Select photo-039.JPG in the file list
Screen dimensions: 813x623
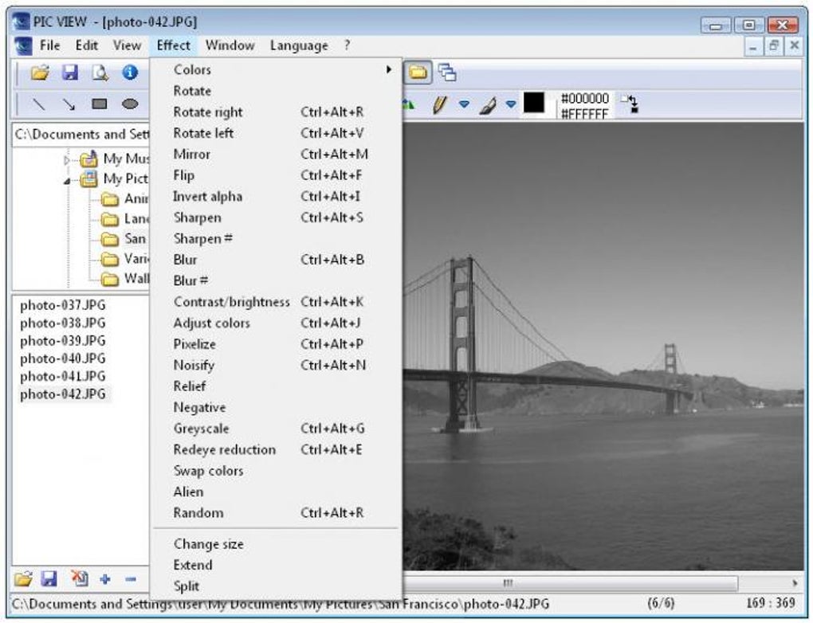click(62, 341)
